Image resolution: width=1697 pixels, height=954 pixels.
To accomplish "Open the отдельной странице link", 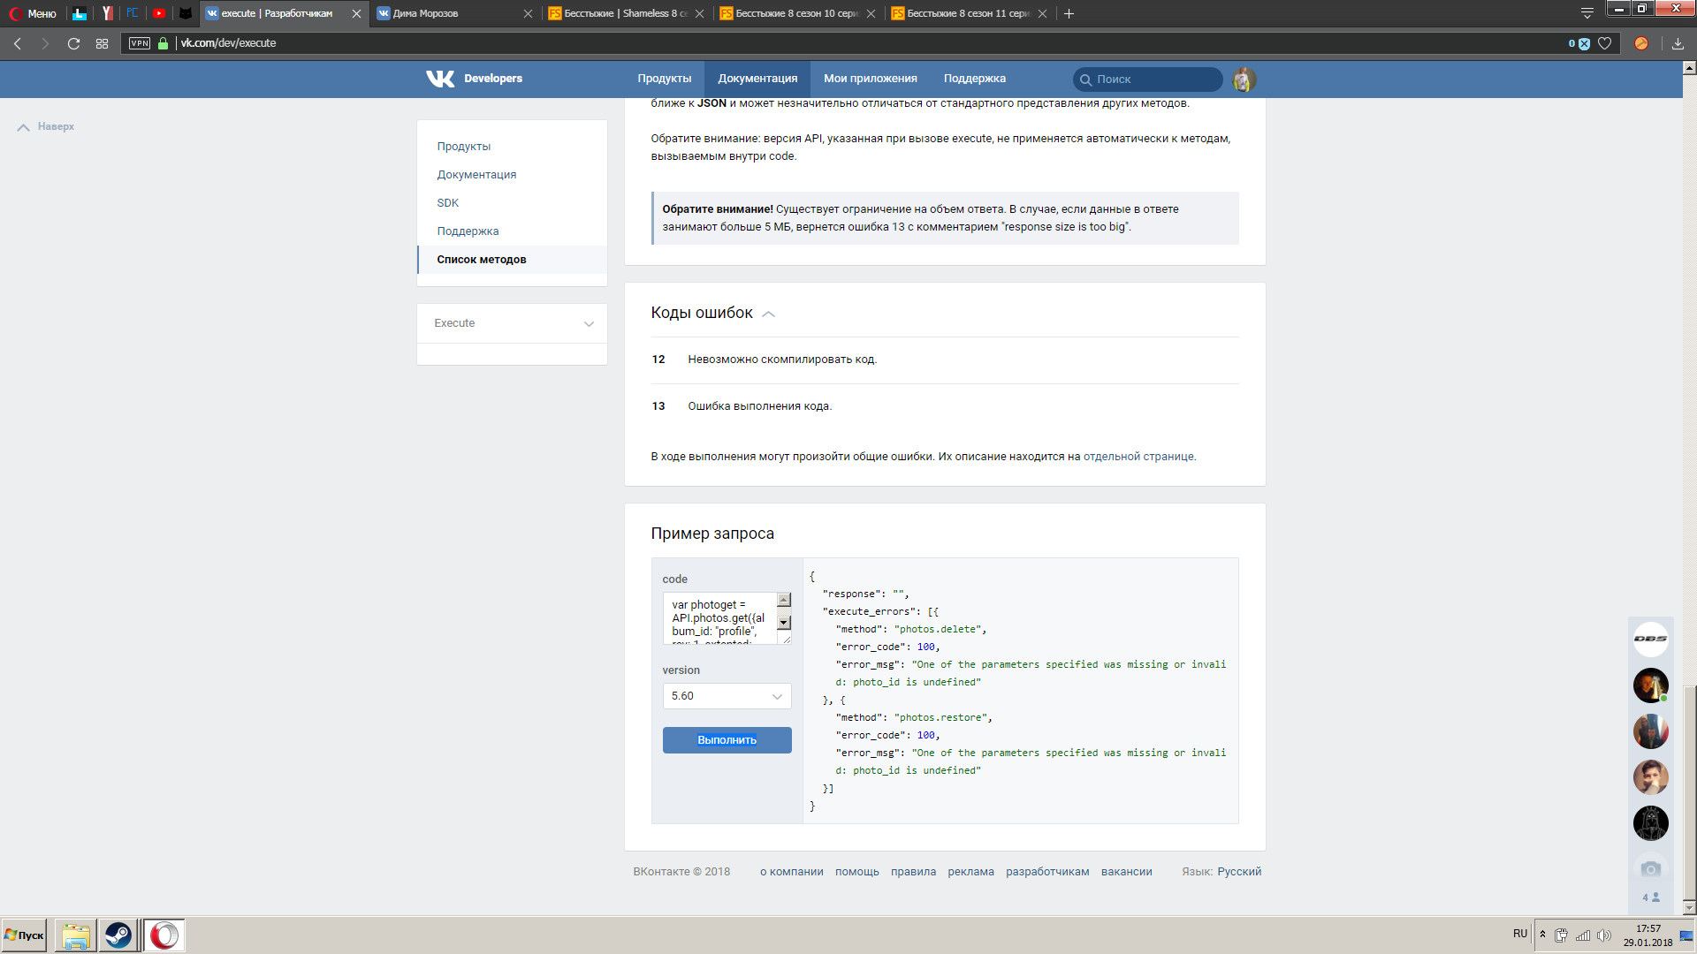I will [x=1138, y=457].
